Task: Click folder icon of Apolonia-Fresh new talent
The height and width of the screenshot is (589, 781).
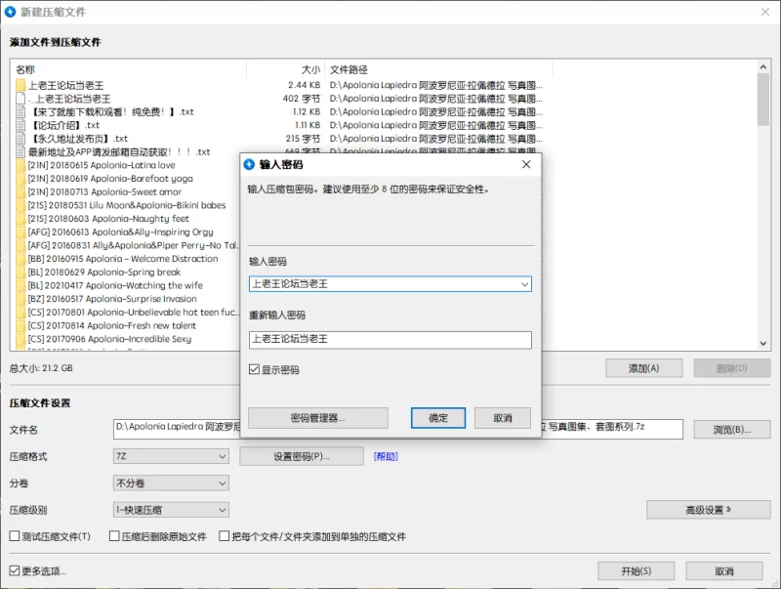Action: tap(21, 325)
